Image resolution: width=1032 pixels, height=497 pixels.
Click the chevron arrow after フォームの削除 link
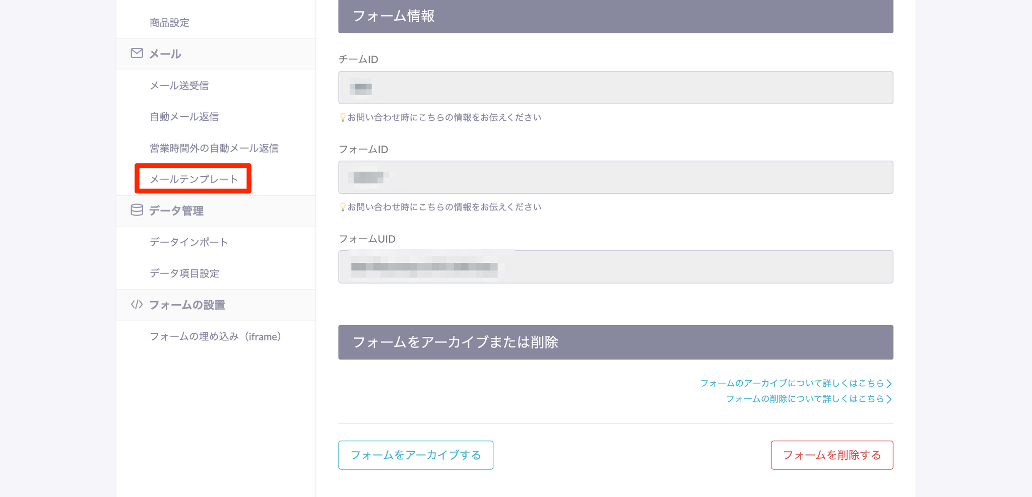coord(889,399)
